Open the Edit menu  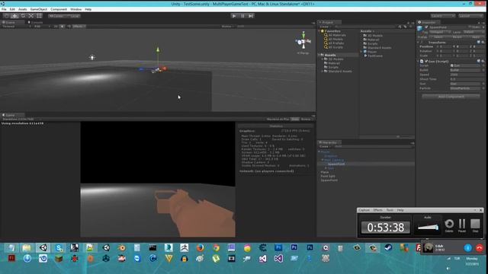click(12, 9)
